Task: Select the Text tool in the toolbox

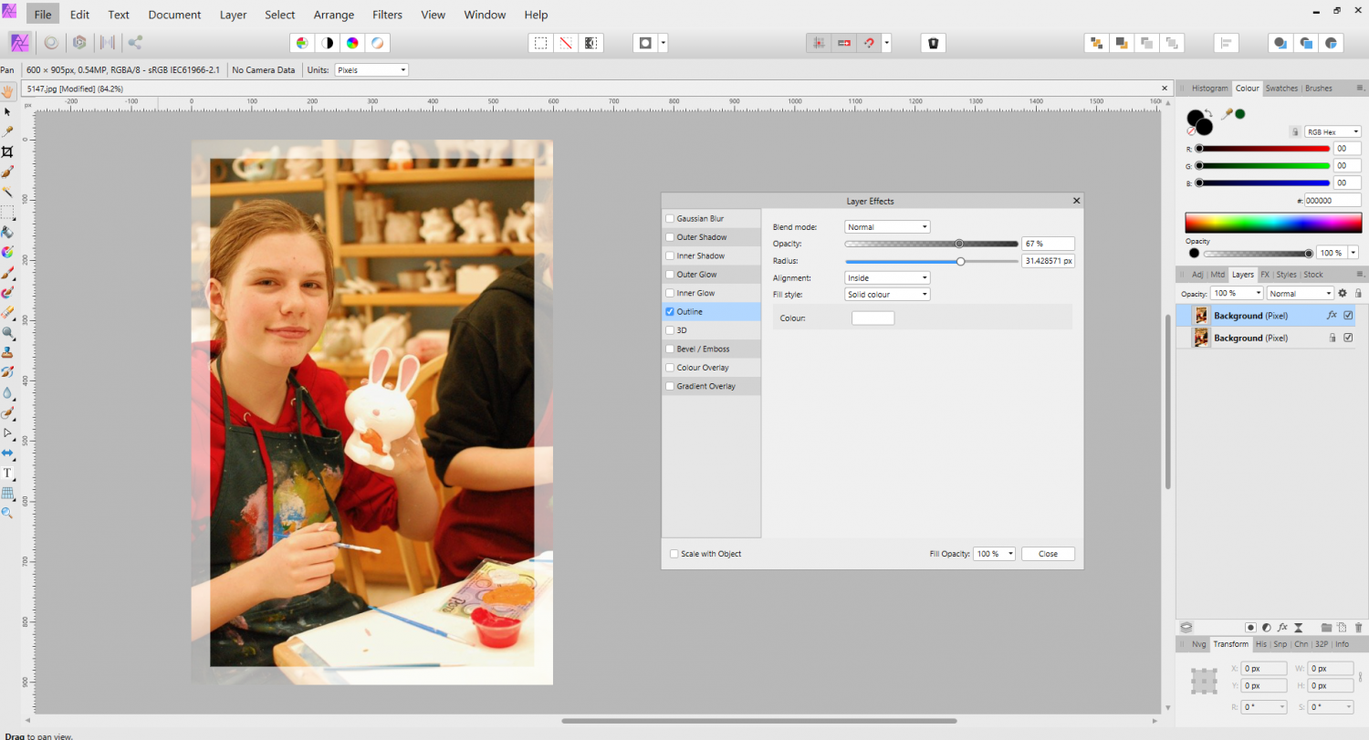Action: pyautogui.click(x=7, y=473)
